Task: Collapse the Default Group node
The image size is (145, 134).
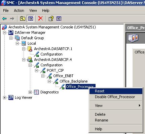Action: (11, 38)
